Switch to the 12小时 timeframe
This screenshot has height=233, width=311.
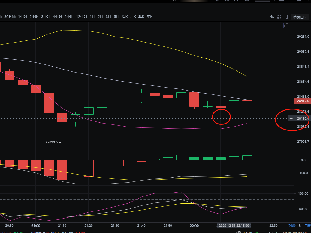click(82, 17)
